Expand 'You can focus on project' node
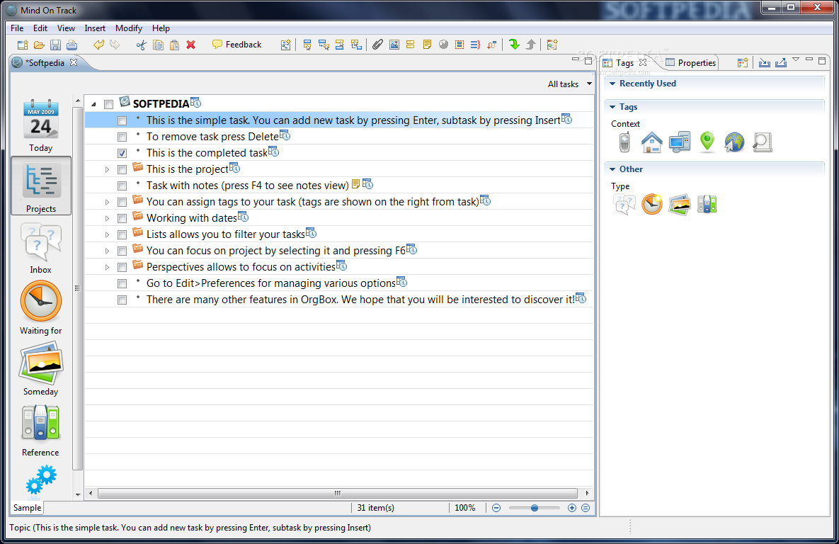The width and height of the screenshot is (839, 544). click(x=107, y=251)
